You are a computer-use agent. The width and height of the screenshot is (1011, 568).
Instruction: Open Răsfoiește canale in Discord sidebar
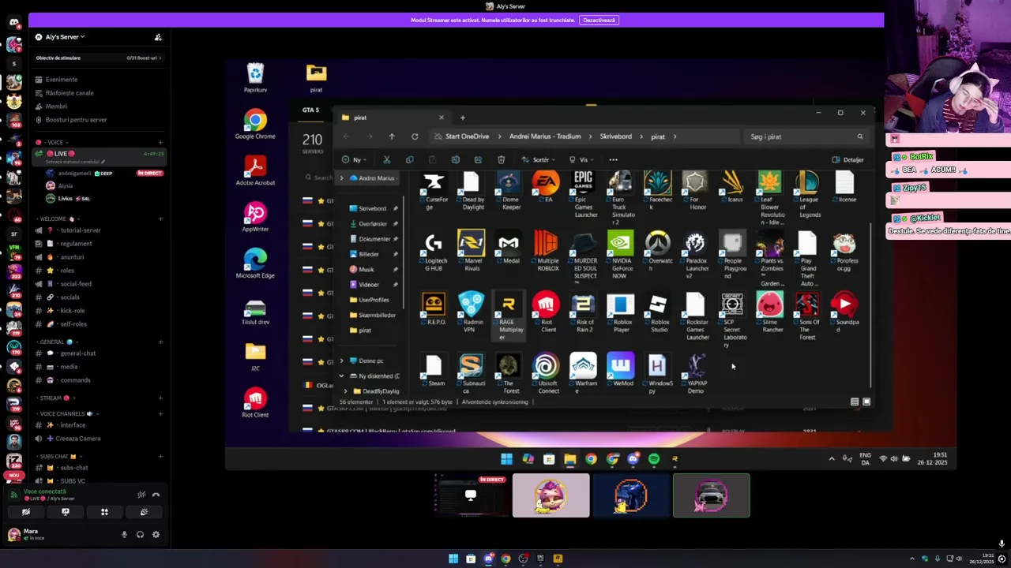pos(70,93)
